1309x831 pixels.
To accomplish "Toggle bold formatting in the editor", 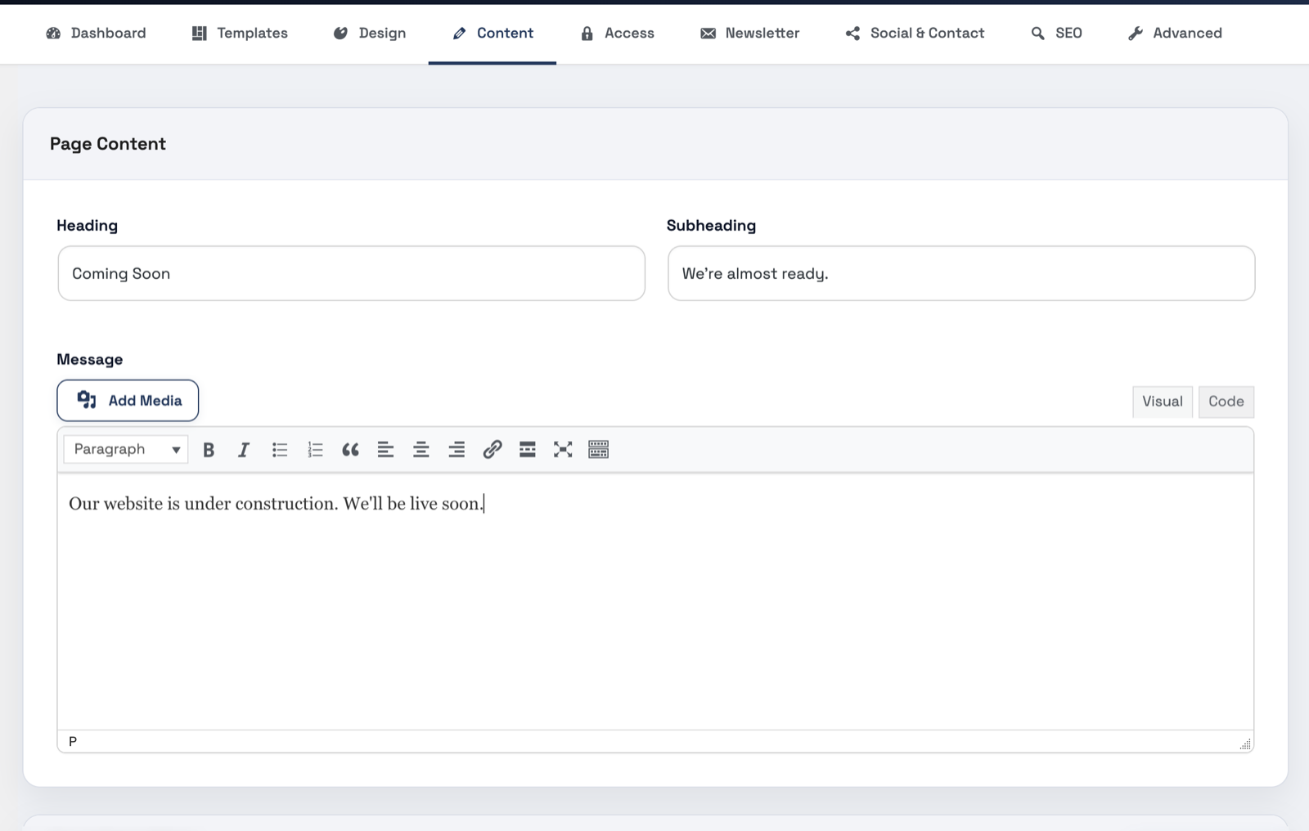I will pos(209,450).
